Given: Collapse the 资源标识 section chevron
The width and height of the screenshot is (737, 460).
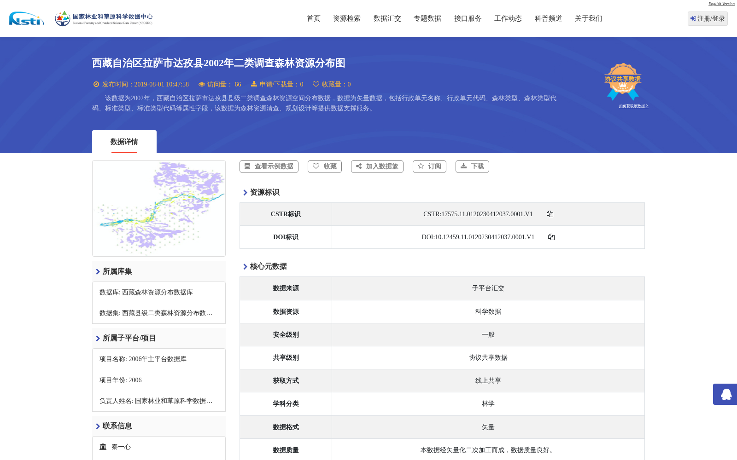Looking at the screenshot, I should pyautogui.click(x=245, y=192).
